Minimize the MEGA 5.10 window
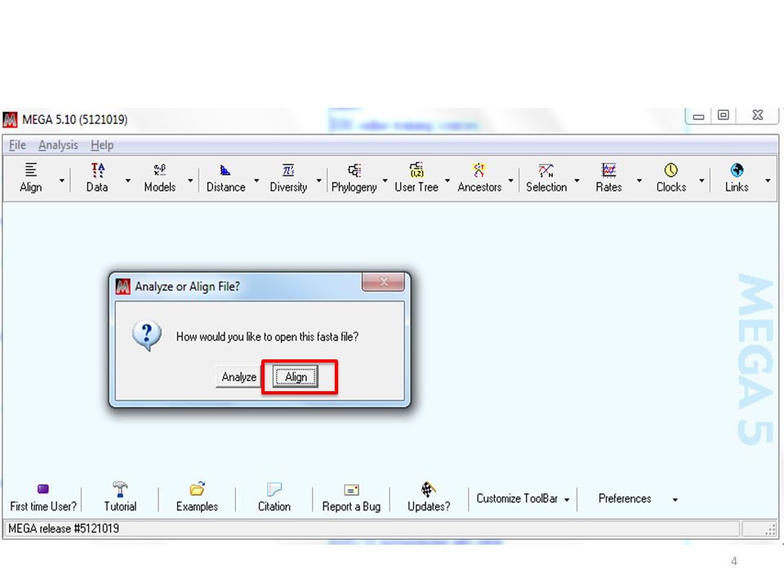Viewport: 784px width, 588px height. [698, 116]
